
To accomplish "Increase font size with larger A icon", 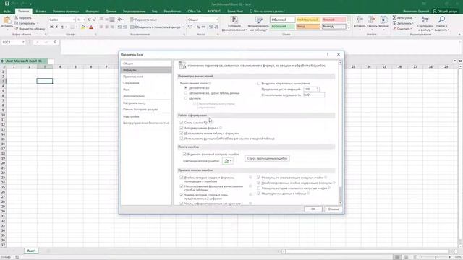I will click(x=89, y=19).
